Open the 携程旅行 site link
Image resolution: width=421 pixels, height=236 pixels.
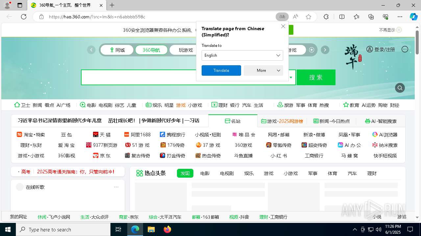[x=172, y=135]
